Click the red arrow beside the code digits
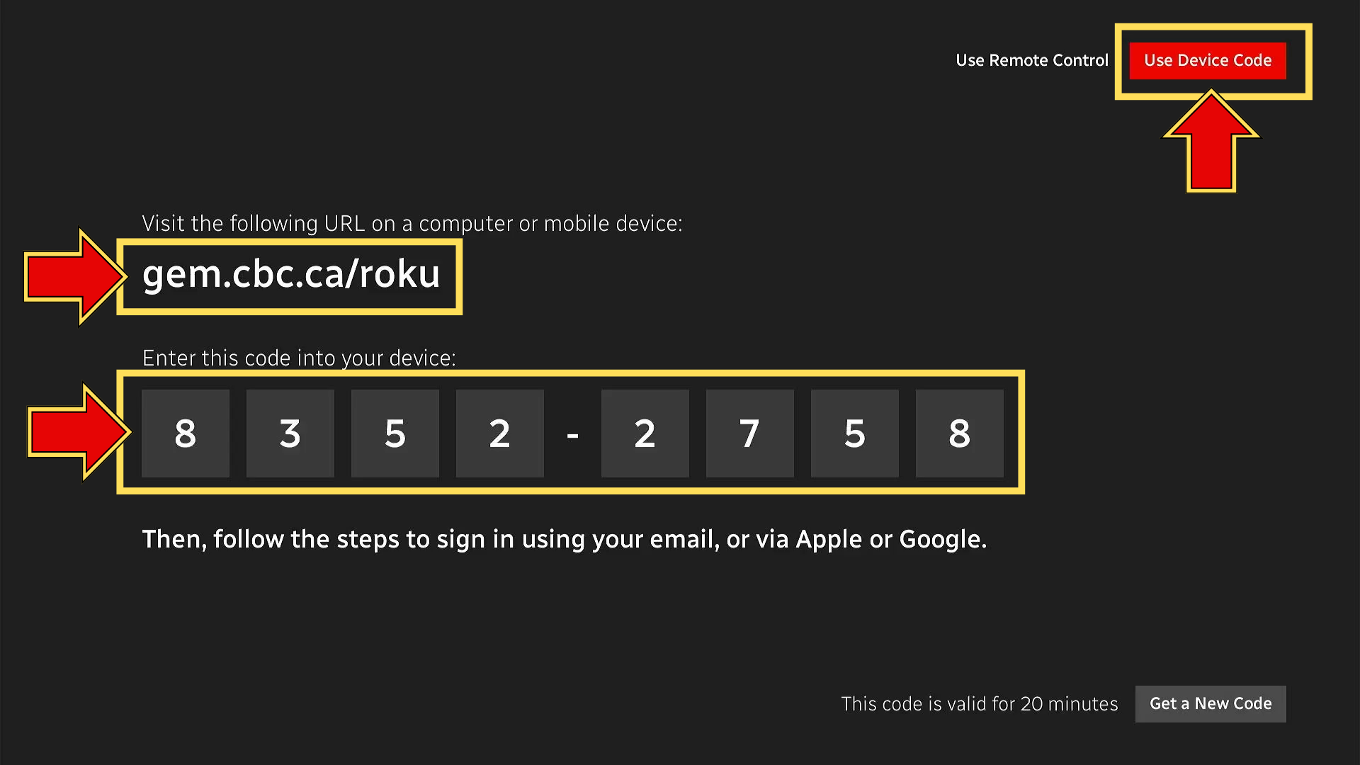The width and height of the screenshot is (1360, 765). (x=78, y=432)
